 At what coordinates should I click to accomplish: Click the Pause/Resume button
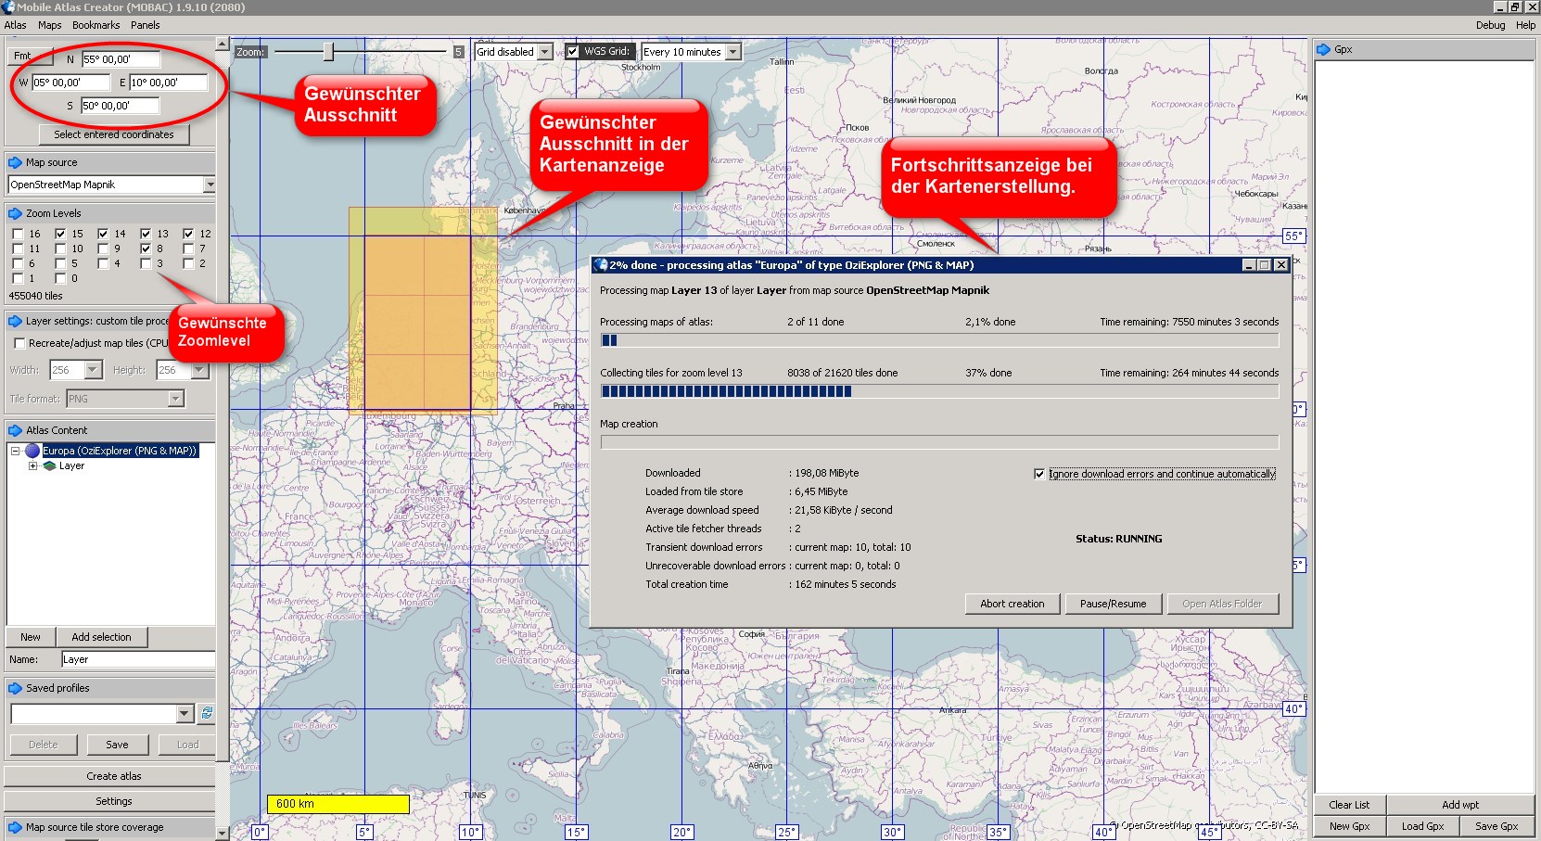coord(1113,604)
